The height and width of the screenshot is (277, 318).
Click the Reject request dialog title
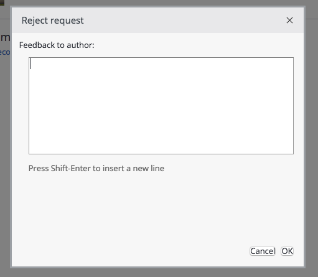(x=52, y=21)
